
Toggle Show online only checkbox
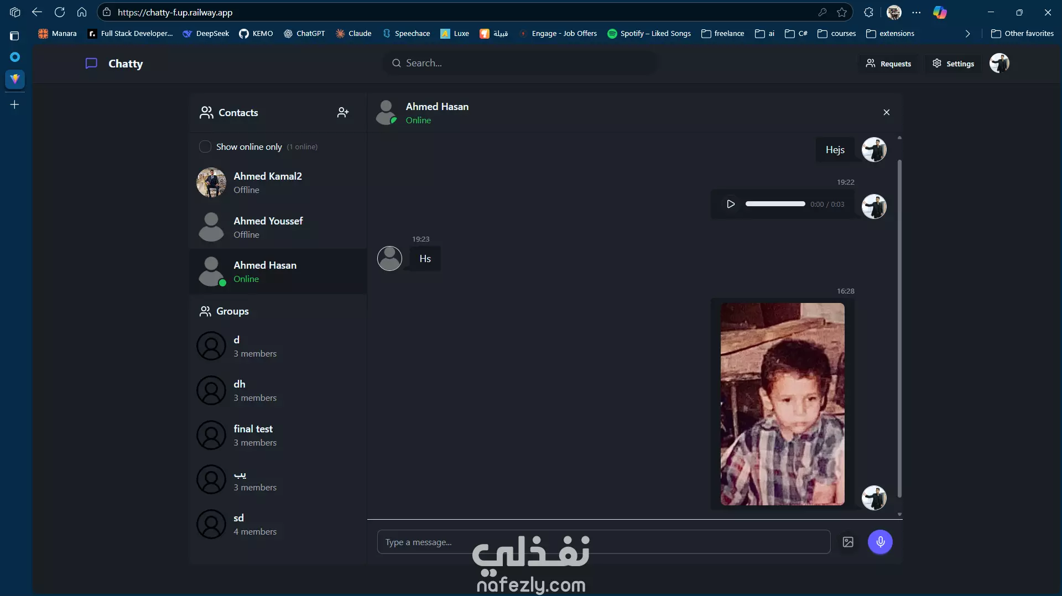point(205,147)
